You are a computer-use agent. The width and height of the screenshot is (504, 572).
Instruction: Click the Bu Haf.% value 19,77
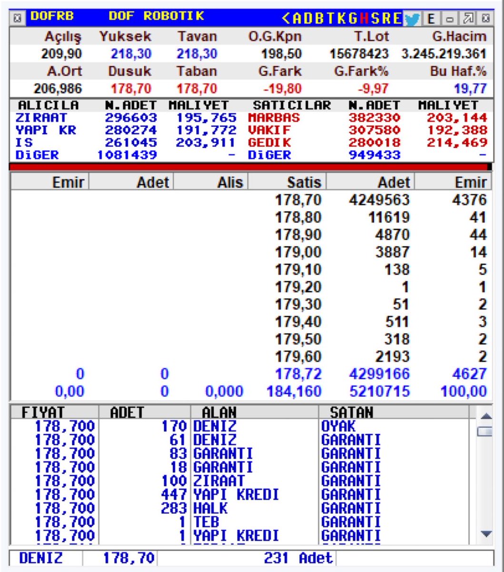click(x=471, y=89)
